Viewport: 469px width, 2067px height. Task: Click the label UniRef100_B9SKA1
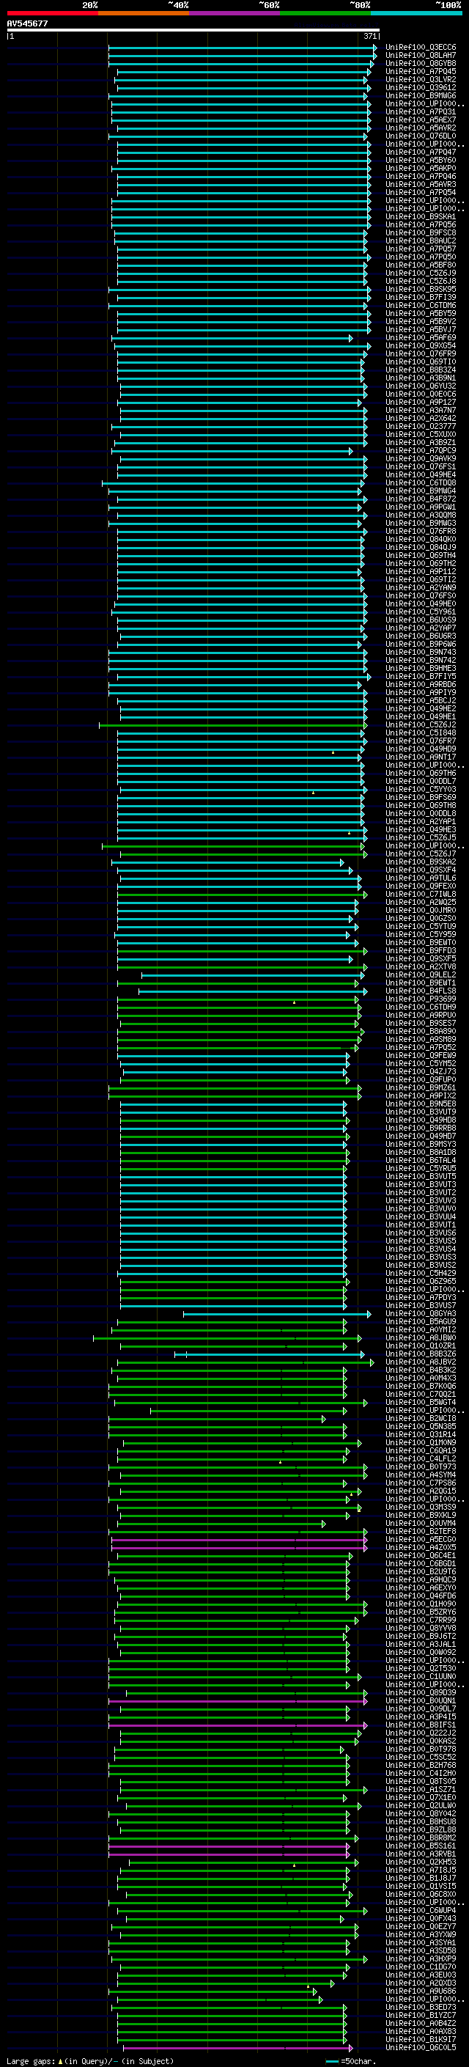(x=421, y=216)
